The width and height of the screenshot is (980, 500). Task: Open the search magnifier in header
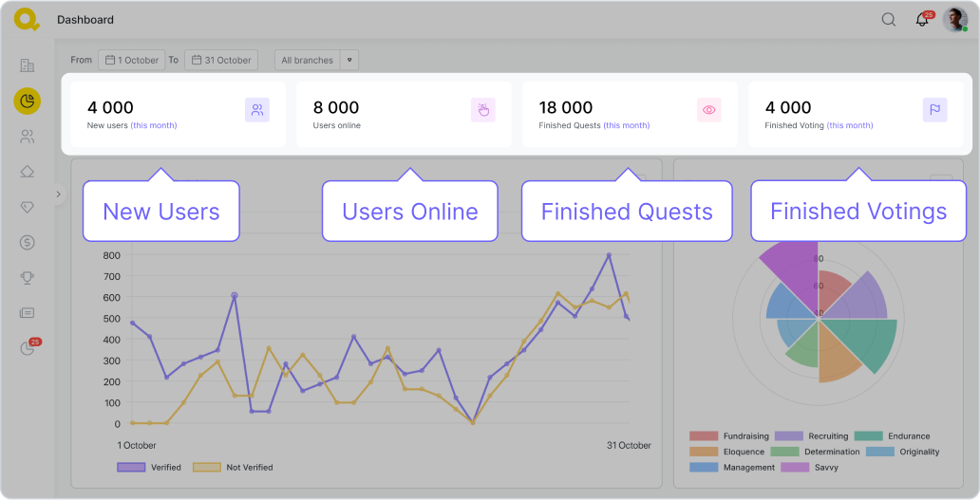[x=889, y=20]
